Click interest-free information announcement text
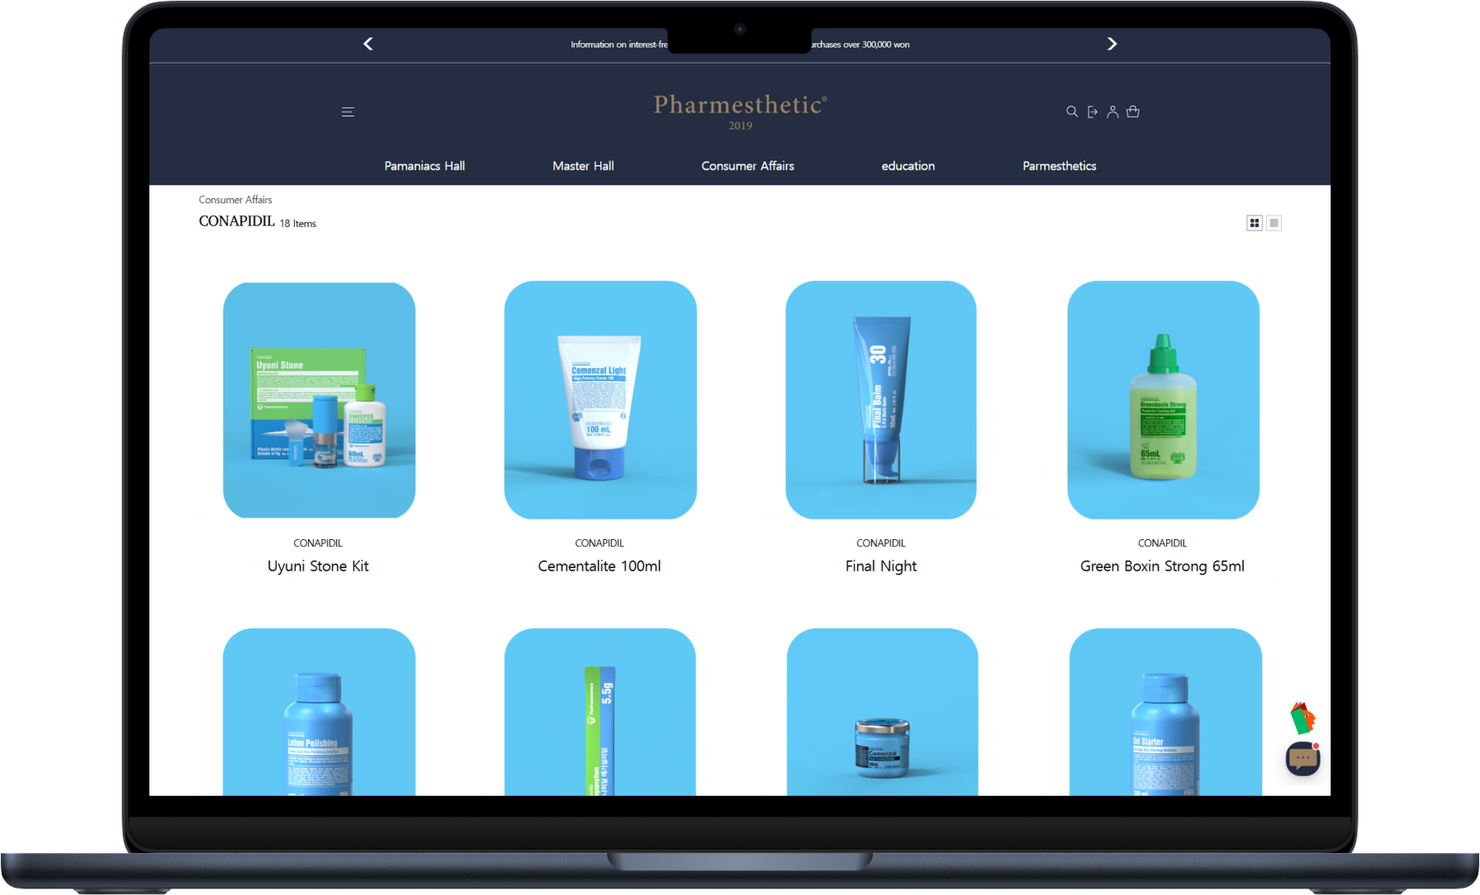This screenshot has width=1480, height=895. point(740,45)
